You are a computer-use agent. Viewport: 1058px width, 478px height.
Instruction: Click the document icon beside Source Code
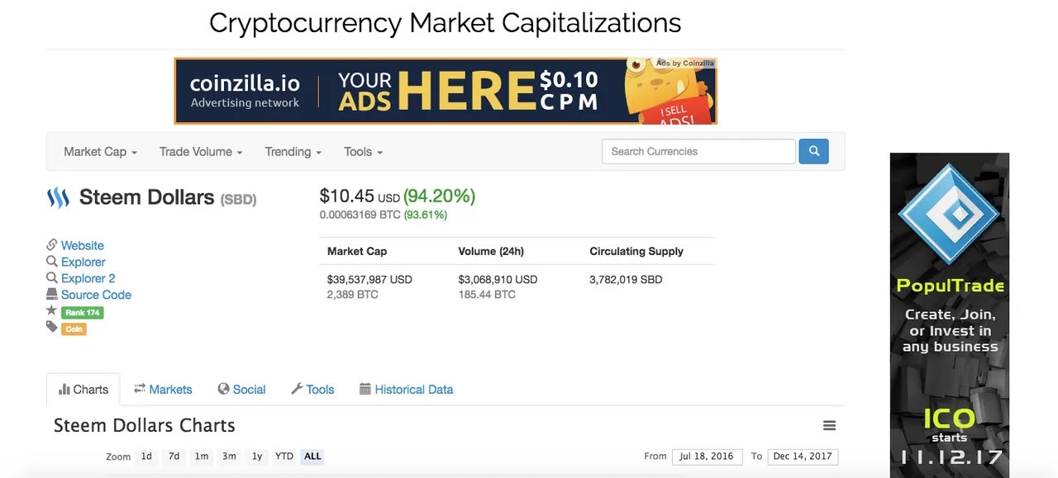tap(52, 295)
